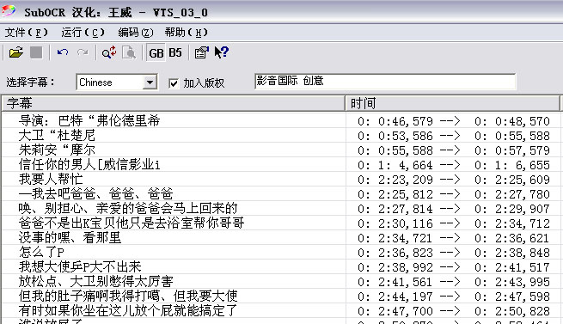Click the 影音国际 创意 text field

[385, 81]
